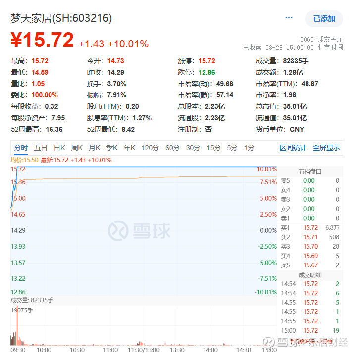Open the 30分 chart tab
This screenshot has height=353, width=358.
[193, 148]
